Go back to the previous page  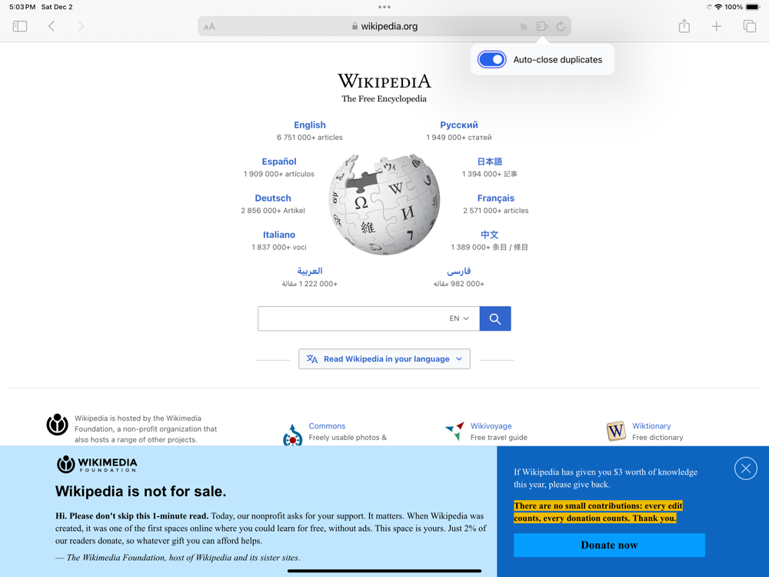(x=51, y=26)
